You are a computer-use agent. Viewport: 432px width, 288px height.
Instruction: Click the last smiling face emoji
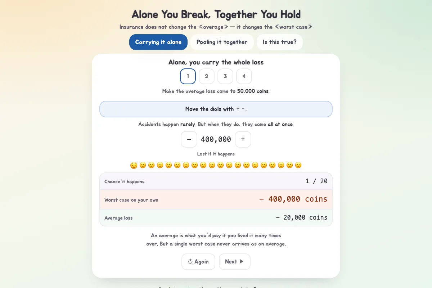(x=298, y=165)
